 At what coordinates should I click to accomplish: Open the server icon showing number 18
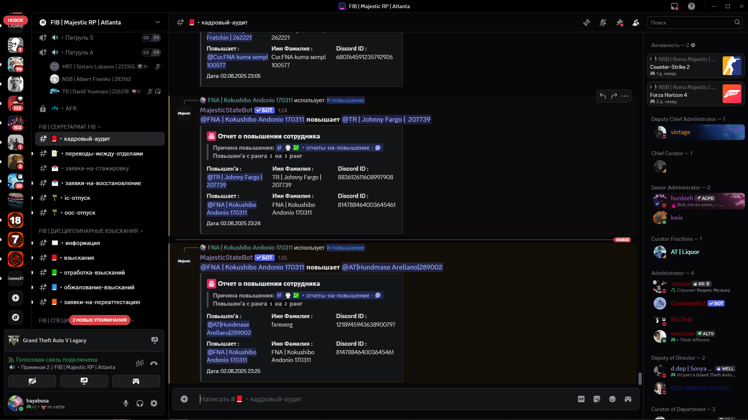(16, 220)
